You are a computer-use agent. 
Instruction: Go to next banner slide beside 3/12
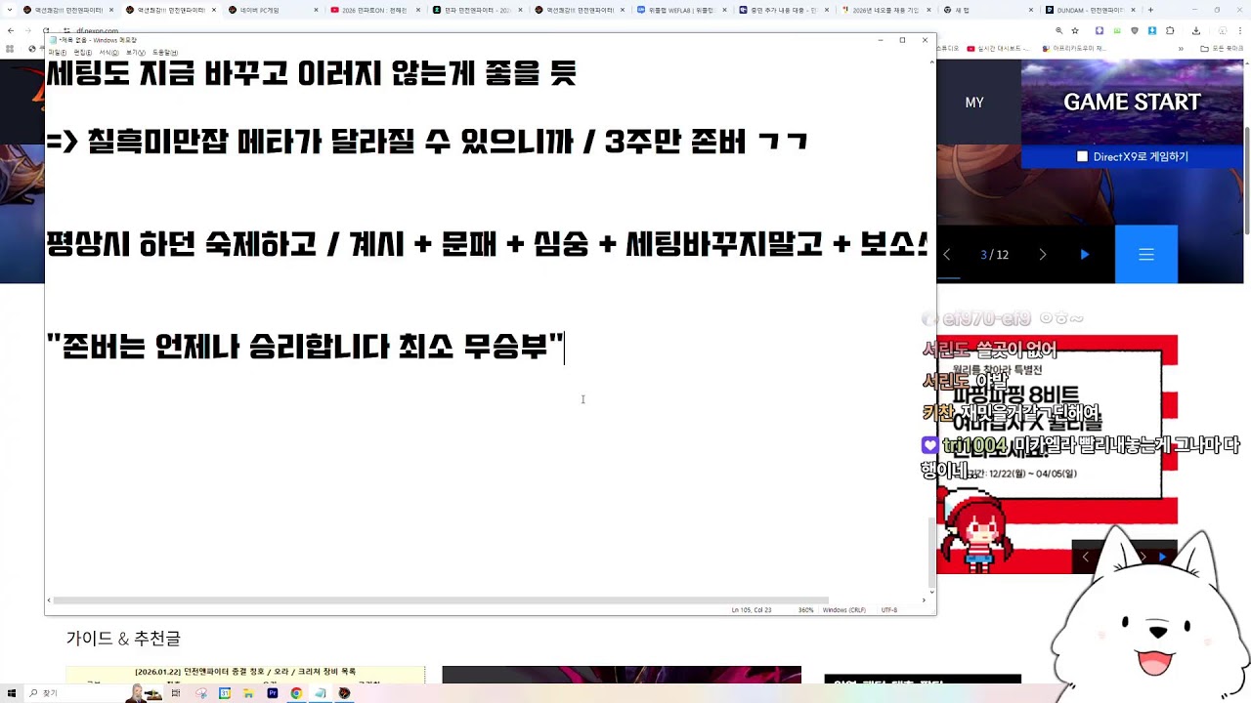click(x=1043, y=254)
